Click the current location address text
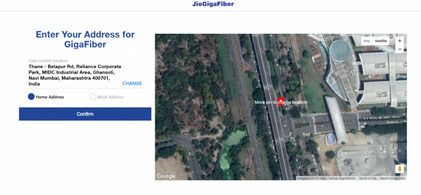Screen dimensions: 421x195 75,75
